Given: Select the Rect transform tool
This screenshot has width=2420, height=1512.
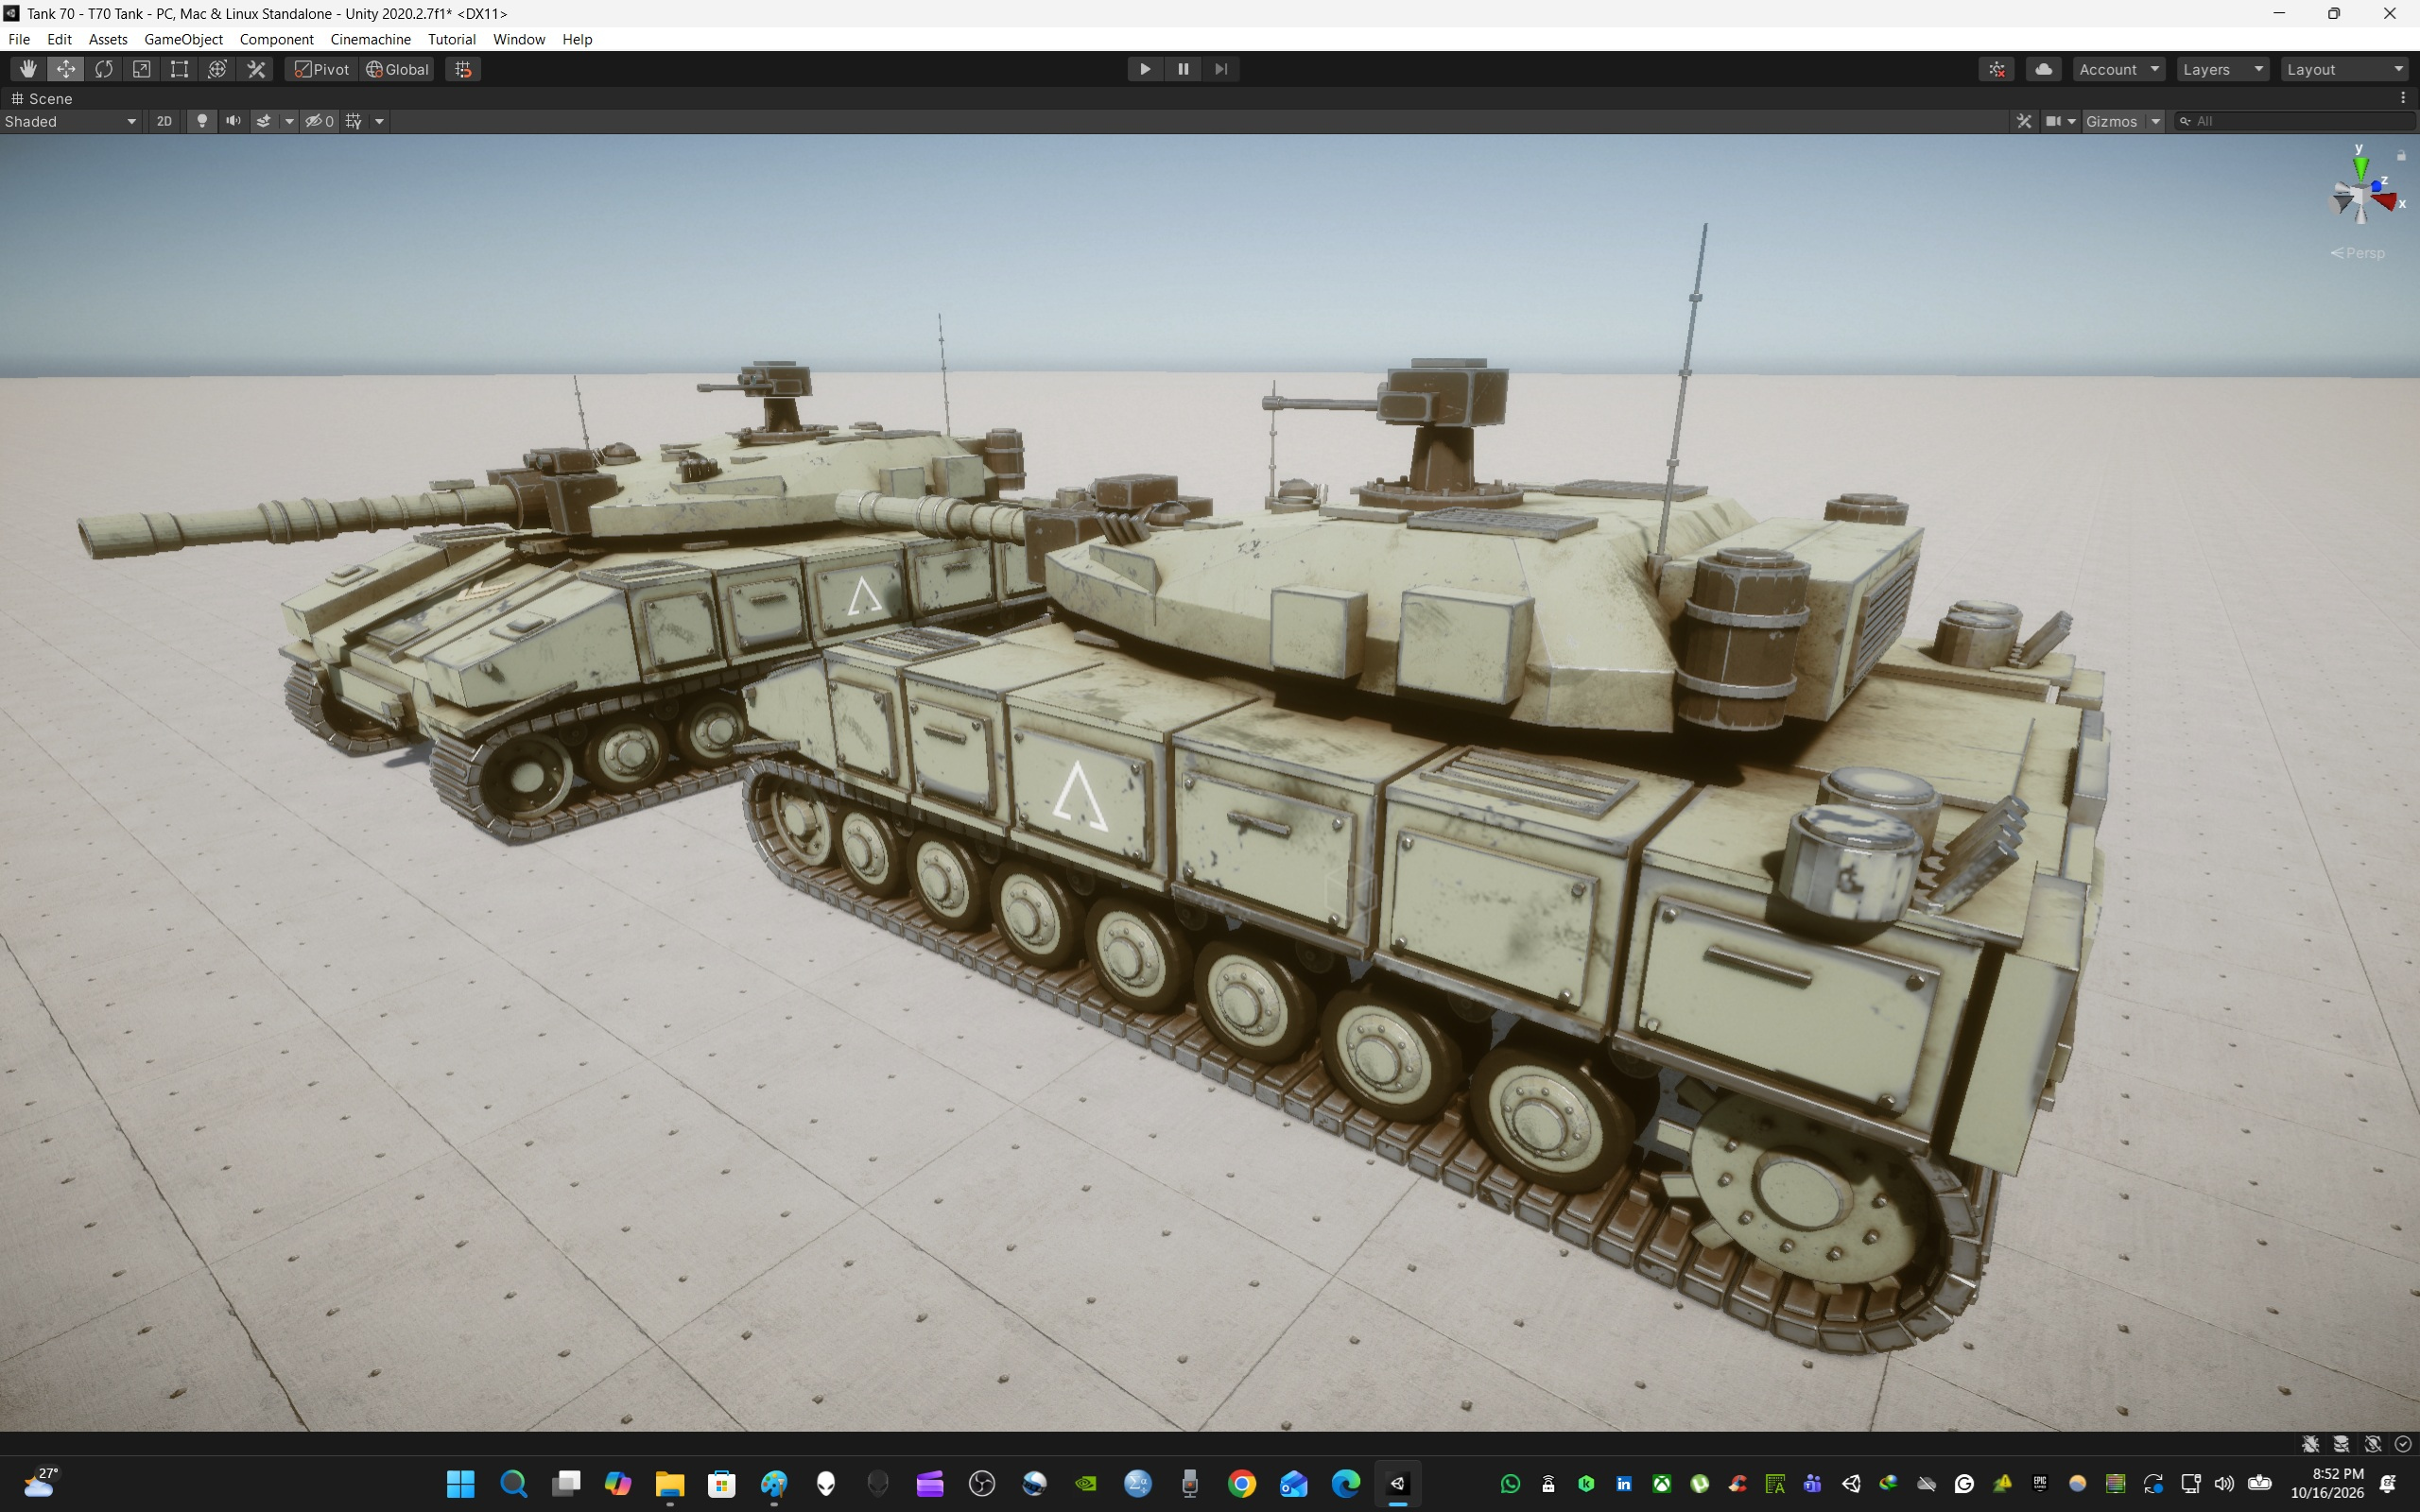Looking at the screenshot, I should (179, 69).
